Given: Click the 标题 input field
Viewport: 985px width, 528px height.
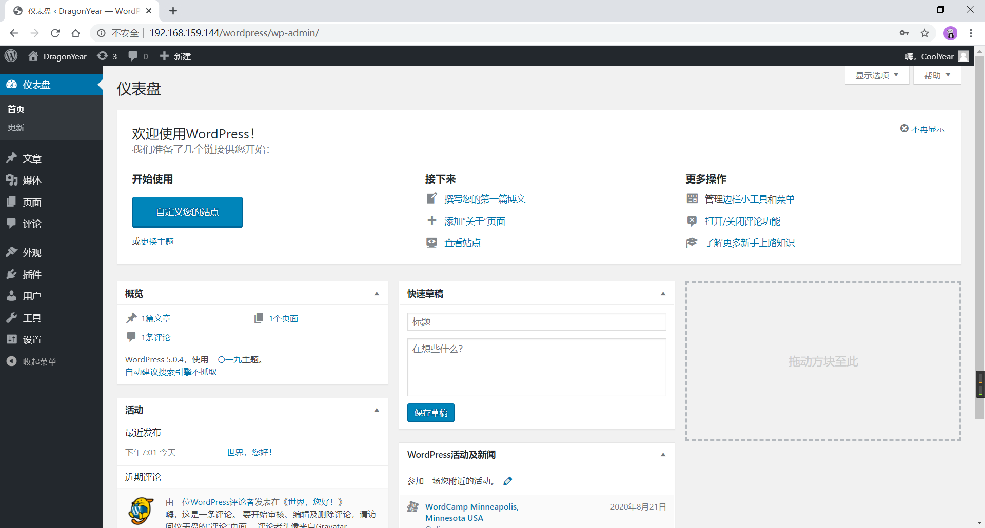Looking at the screenshot, I should 537,322.
